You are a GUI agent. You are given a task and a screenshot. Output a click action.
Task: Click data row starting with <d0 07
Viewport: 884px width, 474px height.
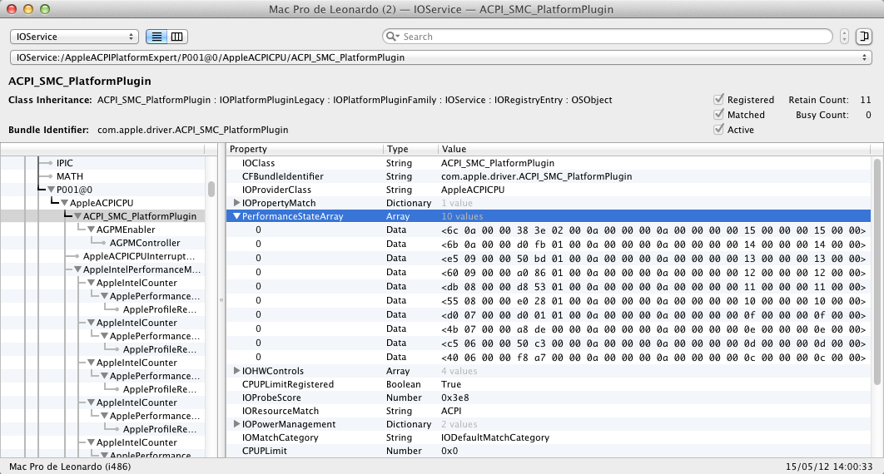[549, 314]
